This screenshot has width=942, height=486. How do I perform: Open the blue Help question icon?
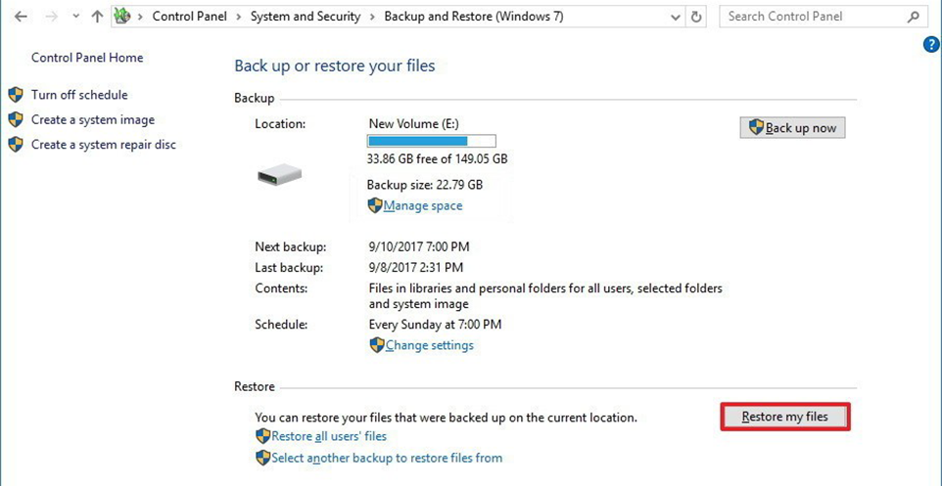tap(930, 44)
